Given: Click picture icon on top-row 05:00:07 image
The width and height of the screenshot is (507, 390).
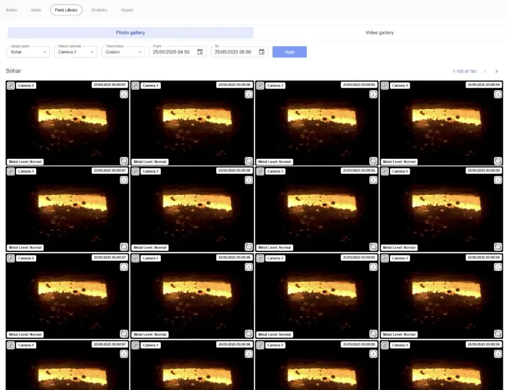Looking at the screenshot, I should pyautogui.click(x=11, y=85).
